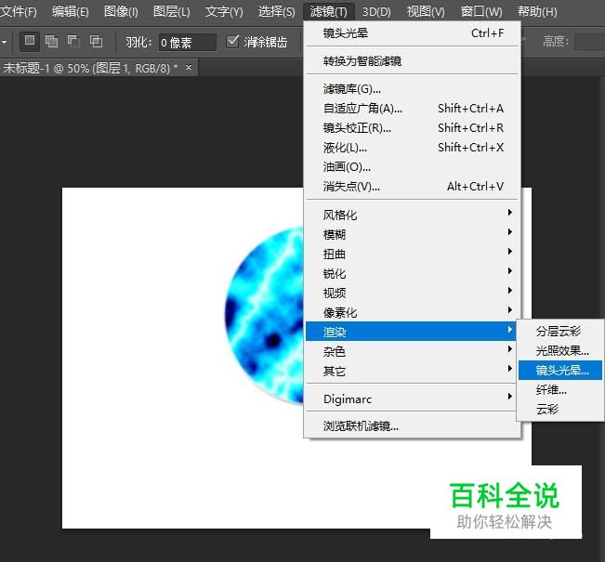This screenshot has height=562, width=605.
Task: Reapply last filter 镜头光晕 Ctrl+F
Action: (x=412, y=33)
